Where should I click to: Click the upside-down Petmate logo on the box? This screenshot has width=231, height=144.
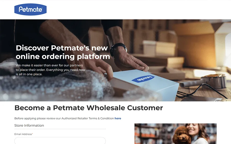click(x=143, y=79)
